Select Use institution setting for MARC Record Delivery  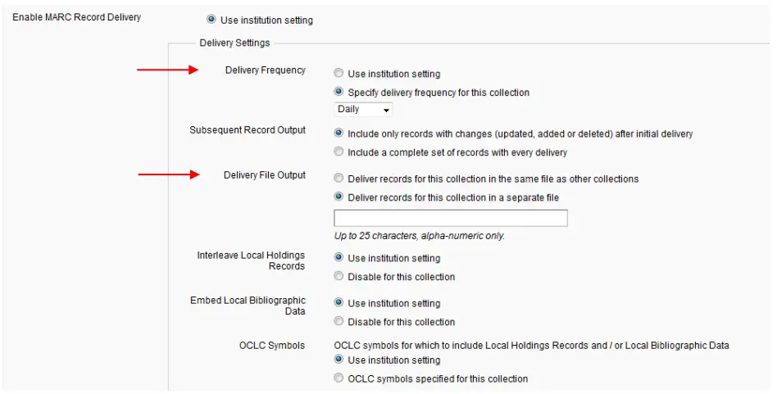[x=212, y=20]
